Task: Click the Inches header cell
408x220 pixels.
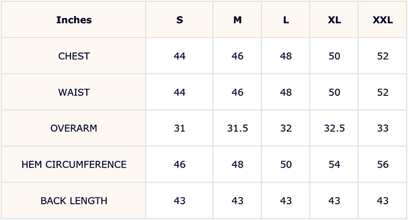Action: click(x=74, y=20)
